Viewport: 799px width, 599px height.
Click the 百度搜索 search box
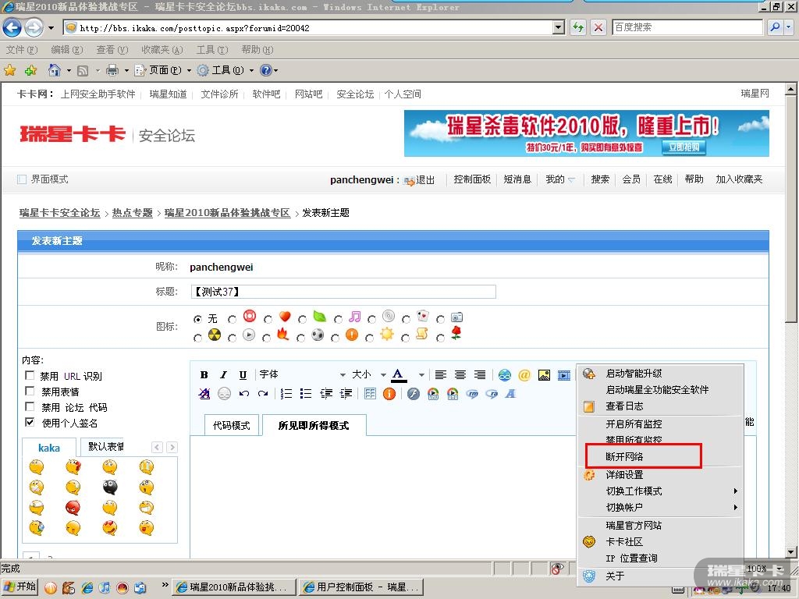[x=687, y=27]
